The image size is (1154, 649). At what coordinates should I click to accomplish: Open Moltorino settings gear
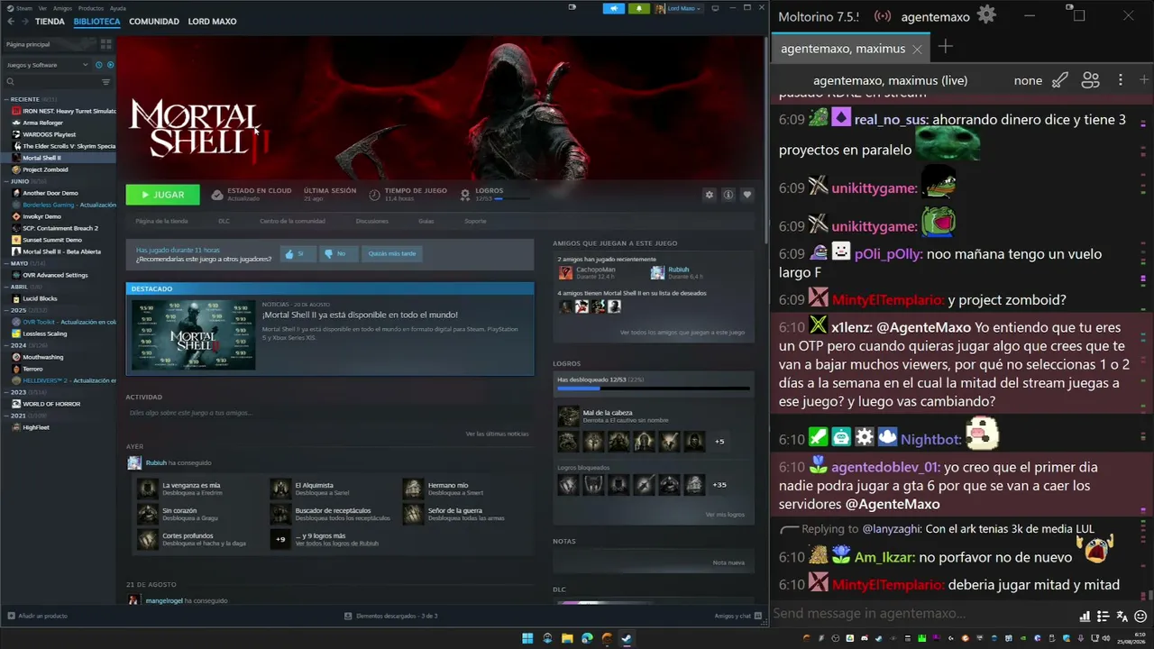(x=986, y=15)
